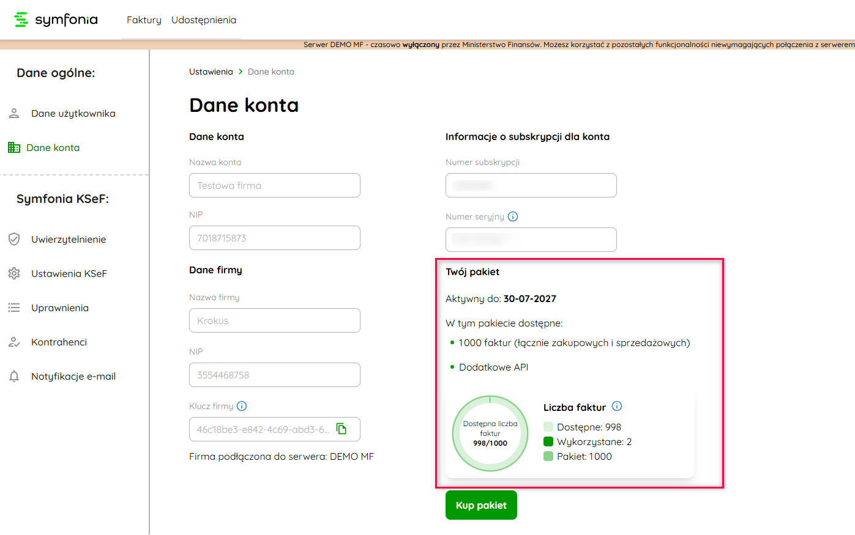Click the Wykorzystane dark green legend swatch
Viewport: 855px width, 535px height.
pyautogui.click(x=548, y=441)
